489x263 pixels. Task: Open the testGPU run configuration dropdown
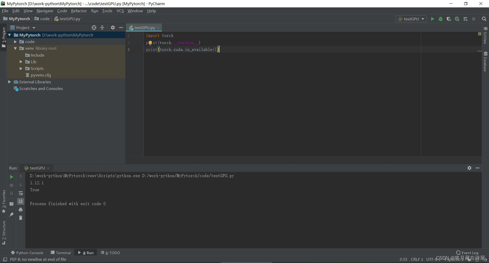pyautogui.click(x=411, y=19)
